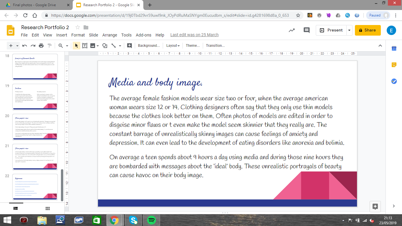Open the Arrange menu
Viewport: 402px width, 226px height.
click(x=110, y=35)
